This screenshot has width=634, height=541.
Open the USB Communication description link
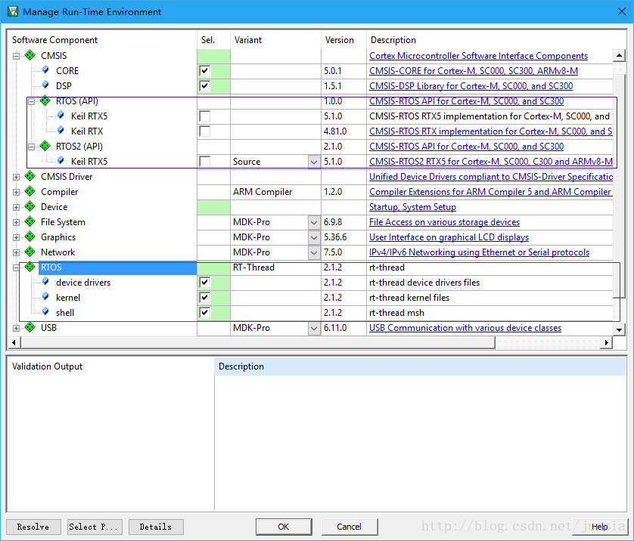465,328
